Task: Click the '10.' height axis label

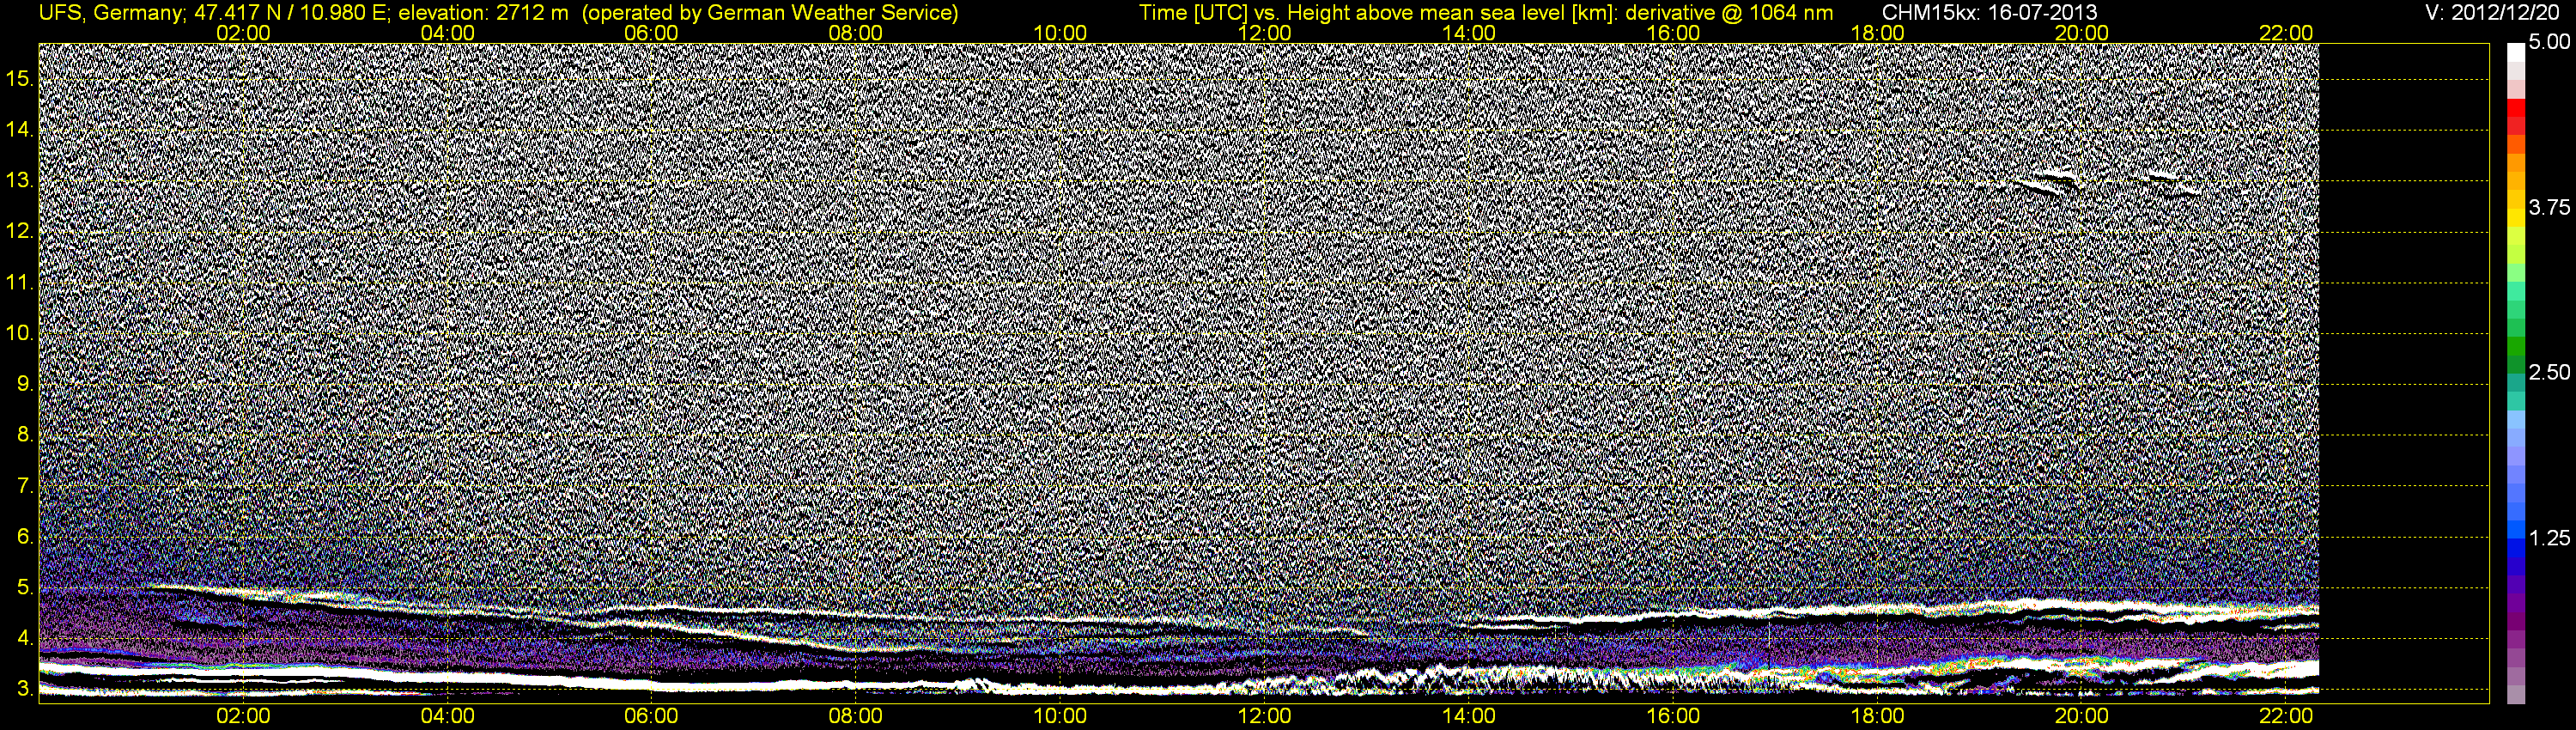Action: point(20,333)
